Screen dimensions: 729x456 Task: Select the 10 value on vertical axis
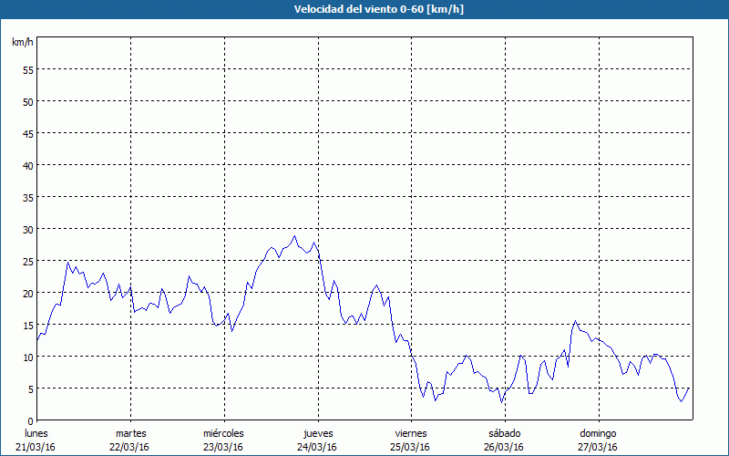27,357
